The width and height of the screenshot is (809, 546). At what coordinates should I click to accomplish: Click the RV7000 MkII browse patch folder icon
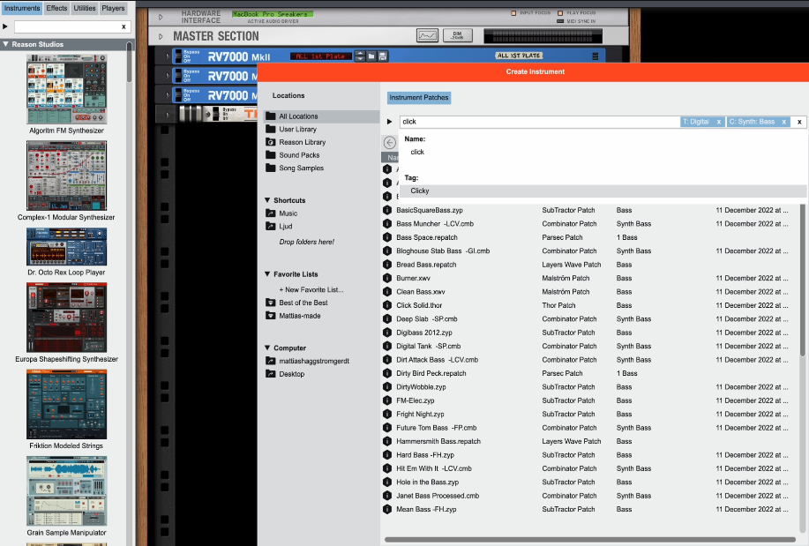coord(371,56)
